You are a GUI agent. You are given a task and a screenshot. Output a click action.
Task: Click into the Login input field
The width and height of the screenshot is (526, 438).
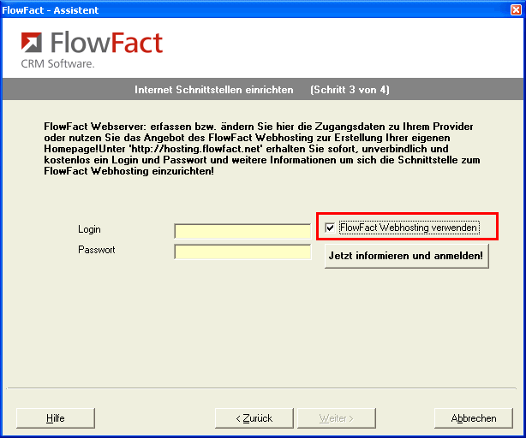tap(242, 231)
